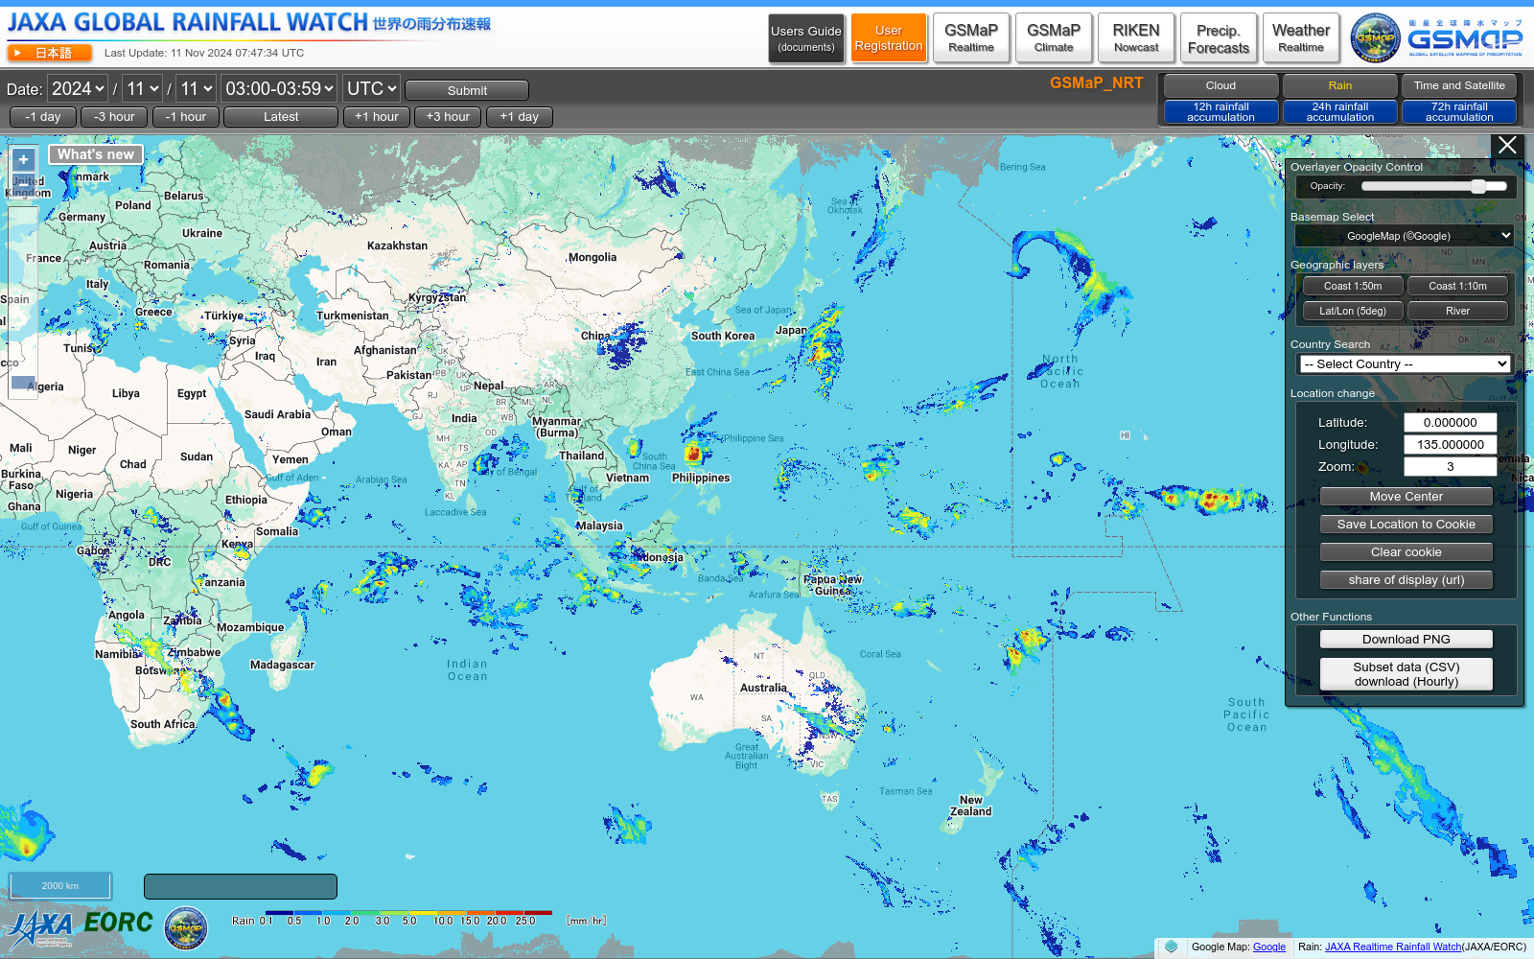The width and height of the screenshot is (1534, 959).
Task: Click the Longitude input field
Action: (1450, 445)
